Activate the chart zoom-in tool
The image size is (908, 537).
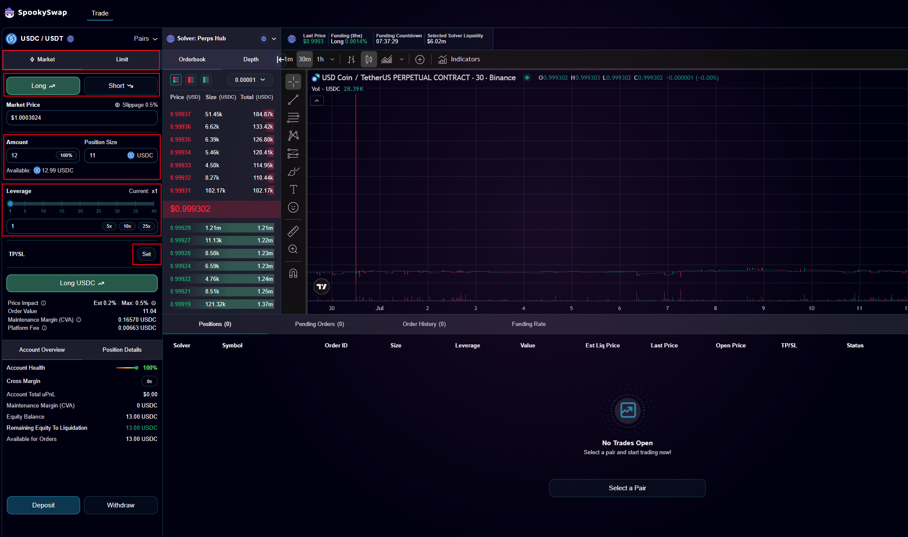click(x=294, y=249)
